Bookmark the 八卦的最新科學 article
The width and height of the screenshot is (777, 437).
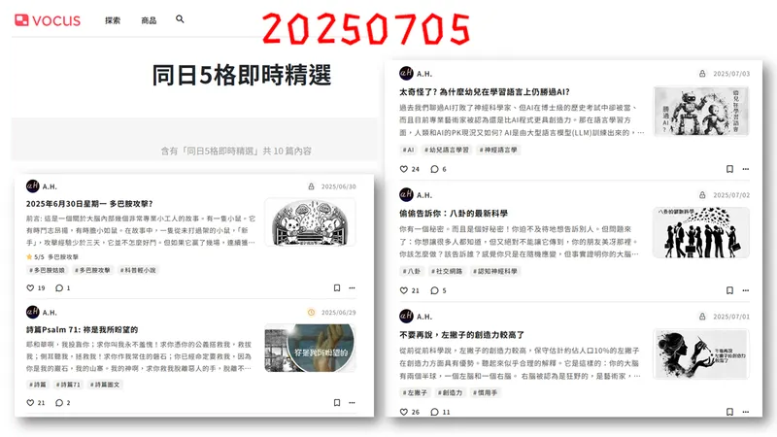pos(729,290)
